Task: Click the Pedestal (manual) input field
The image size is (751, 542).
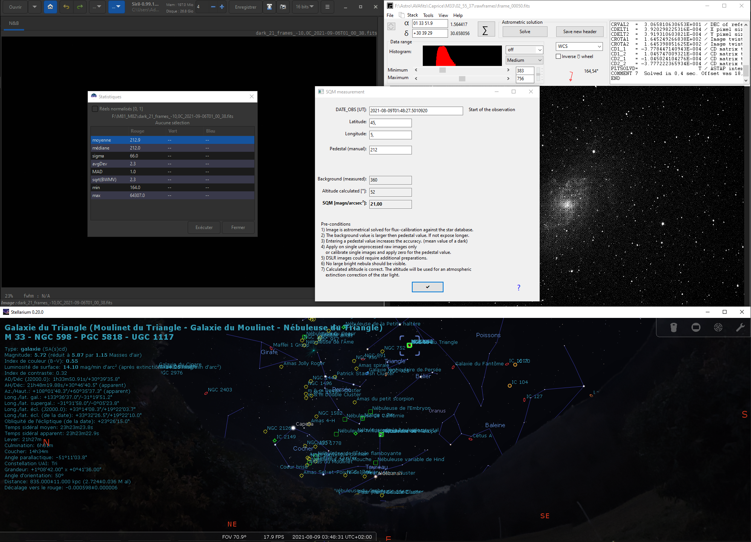Action: point(390,150)
